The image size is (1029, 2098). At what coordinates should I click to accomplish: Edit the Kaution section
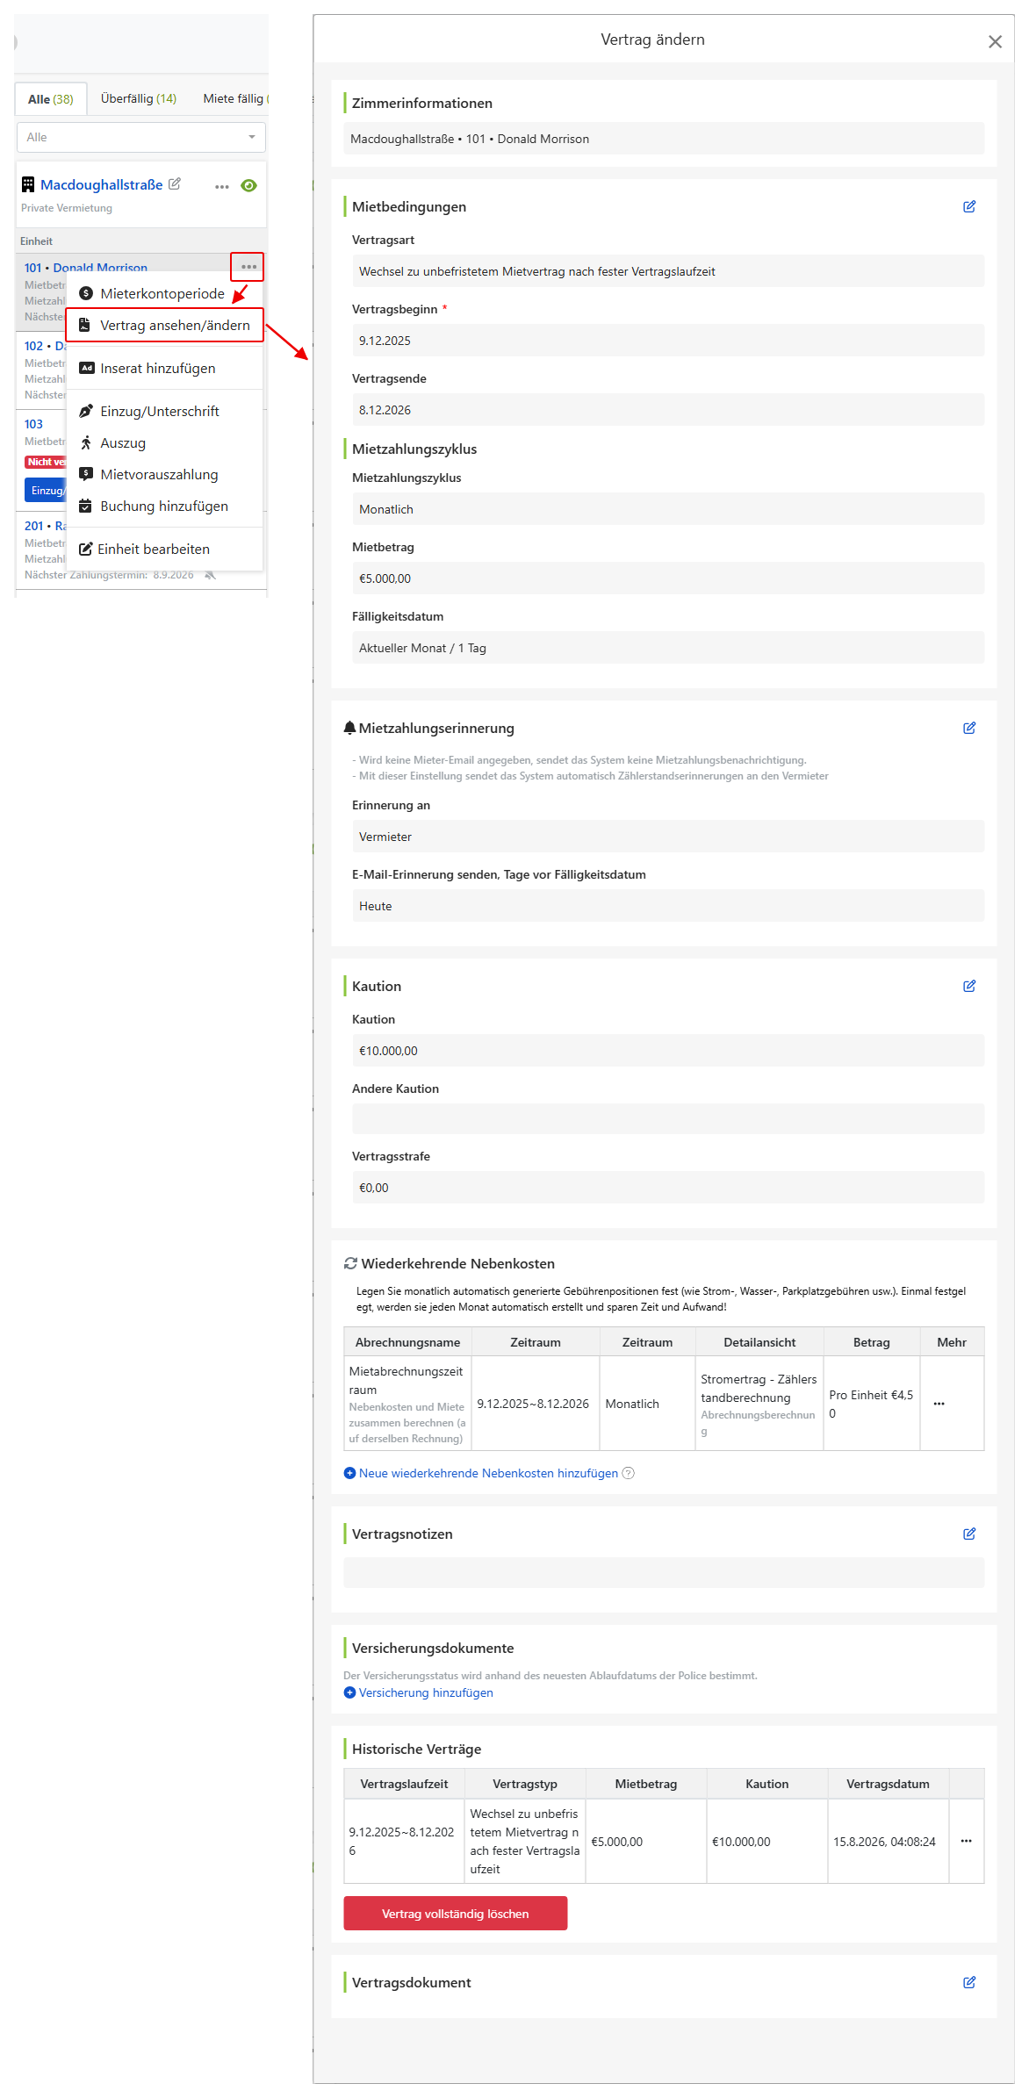coord(969,986)
